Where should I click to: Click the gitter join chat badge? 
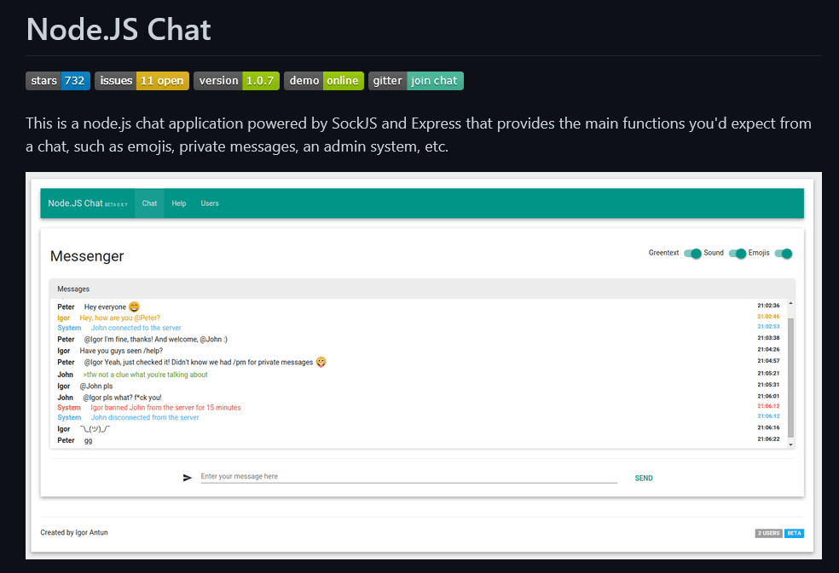point(416,81)
